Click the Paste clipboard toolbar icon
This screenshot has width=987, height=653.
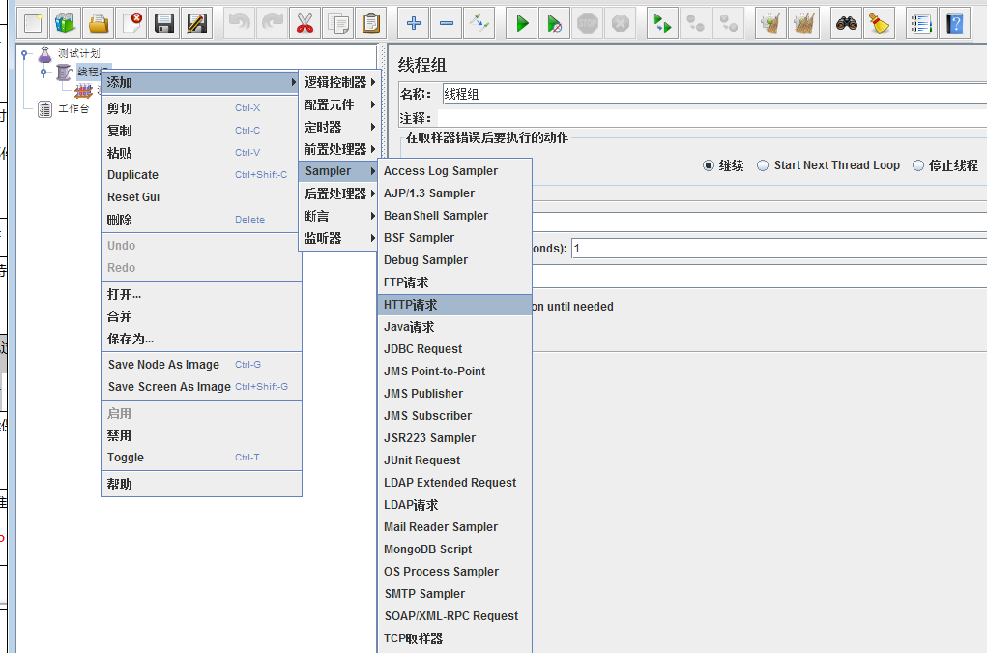pos(369,23)
